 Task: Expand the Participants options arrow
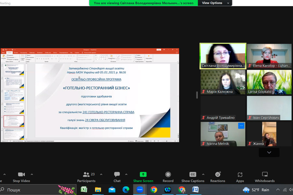pos(101,174)
